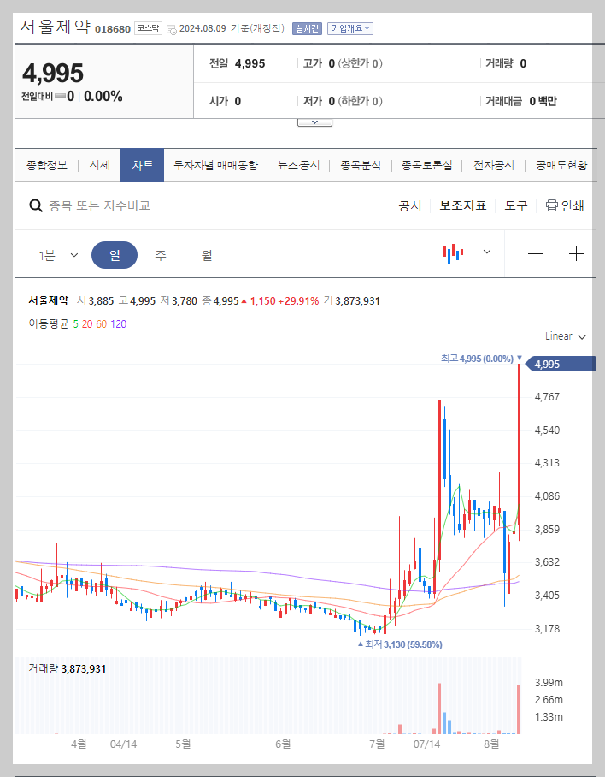Click the print (인쇄) icon

pyautogui.click(x=554, y=205)
